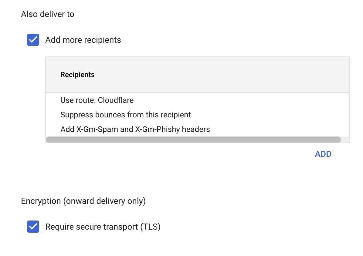
Task: Disable the Require secure transport (TLS) checkbox
Action: [33, 227]
